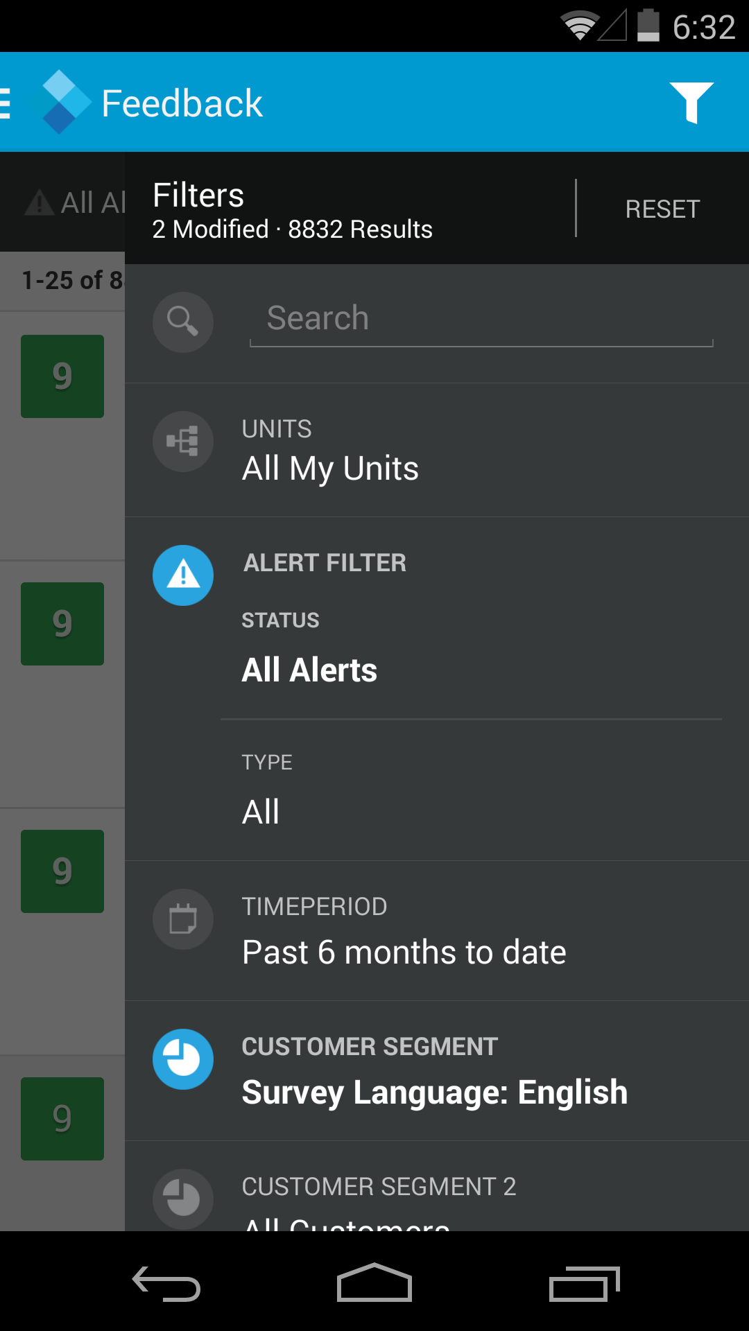This screenshot has width=749, height=1331.
Task: Open the alert Type All selector
Action: pyautogui.click(x=261, y=811)
